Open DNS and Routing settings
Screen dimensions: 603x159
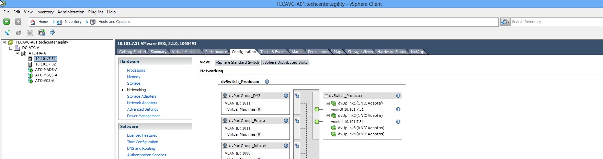[x=141, y=148]
